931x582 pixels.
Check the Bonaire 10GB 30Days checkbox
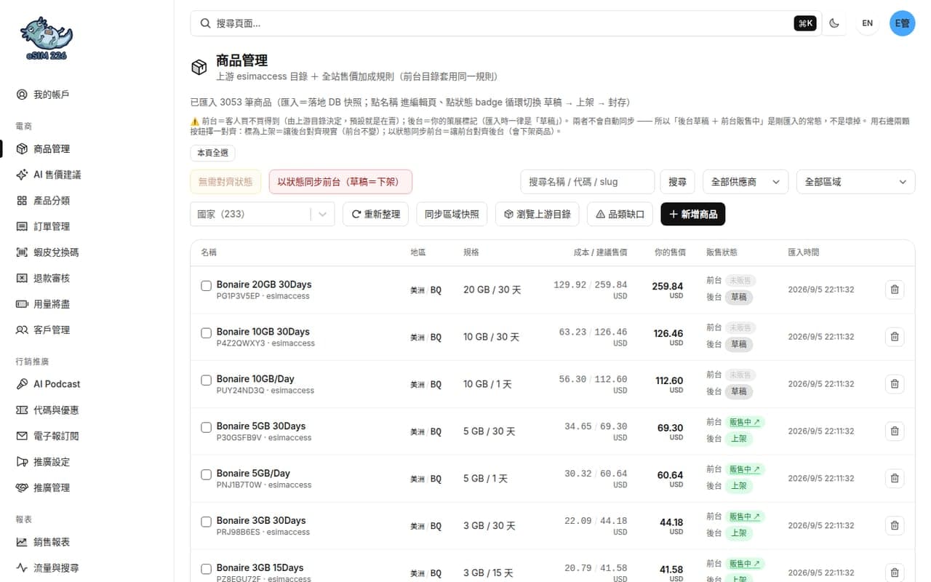coord(206,333)
